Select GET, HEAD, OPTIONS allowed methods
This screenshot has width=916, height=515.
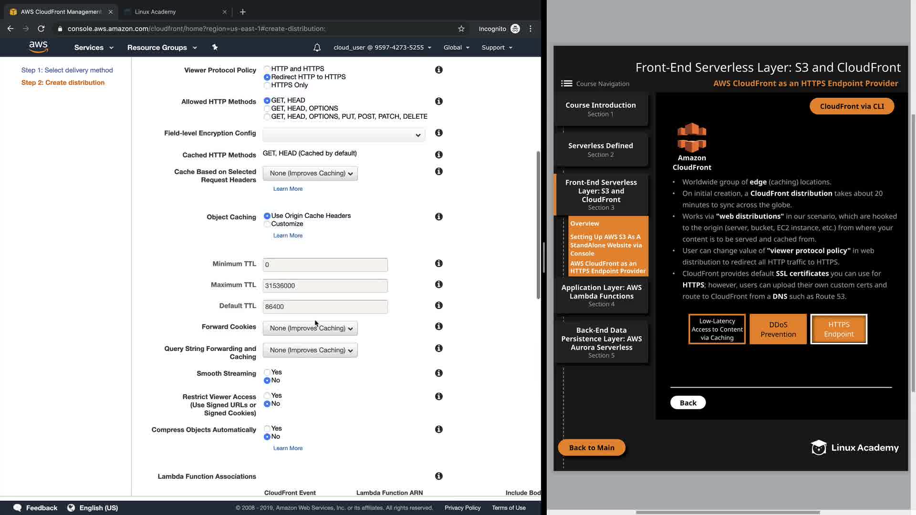click(x=267, y=109)
